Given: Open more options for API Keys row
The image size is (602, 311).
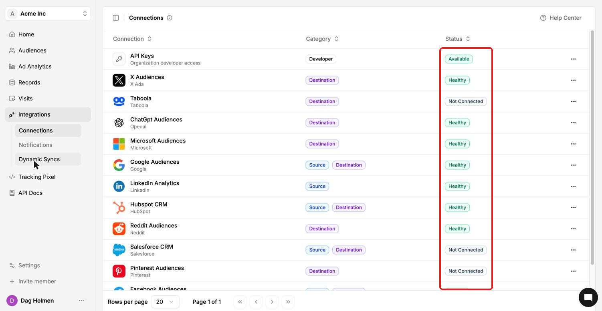Looking at the screenshot, I should point(573,59).
